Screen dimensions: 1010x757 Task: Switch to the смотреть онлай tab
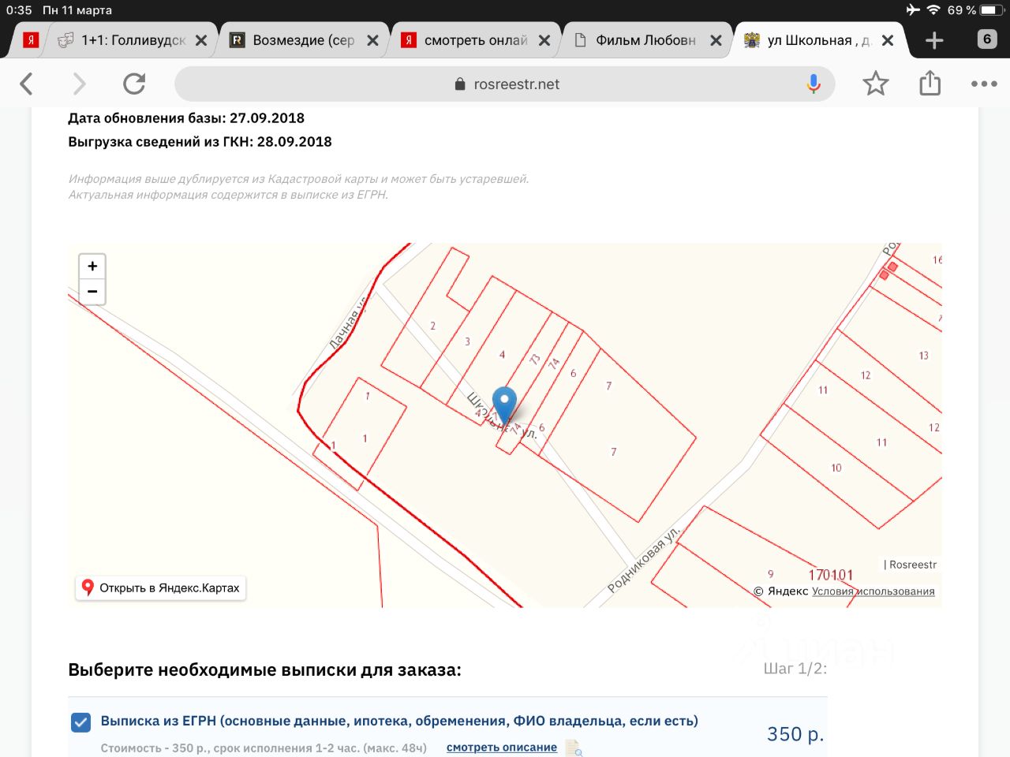464,40
